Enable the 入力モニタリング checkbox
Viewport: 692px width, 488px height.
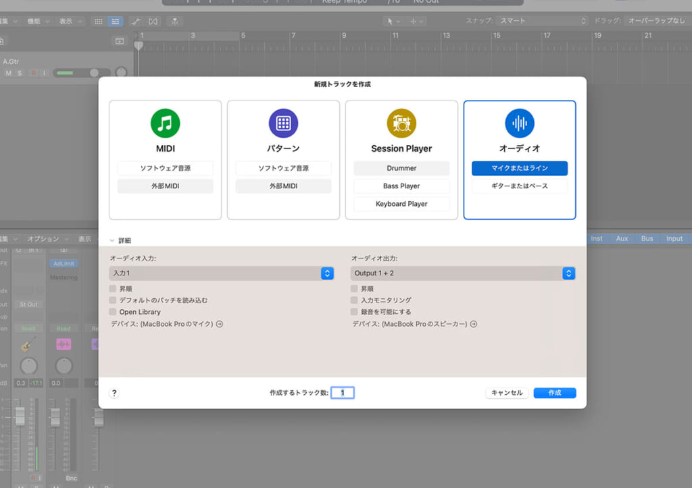(354, 300)
